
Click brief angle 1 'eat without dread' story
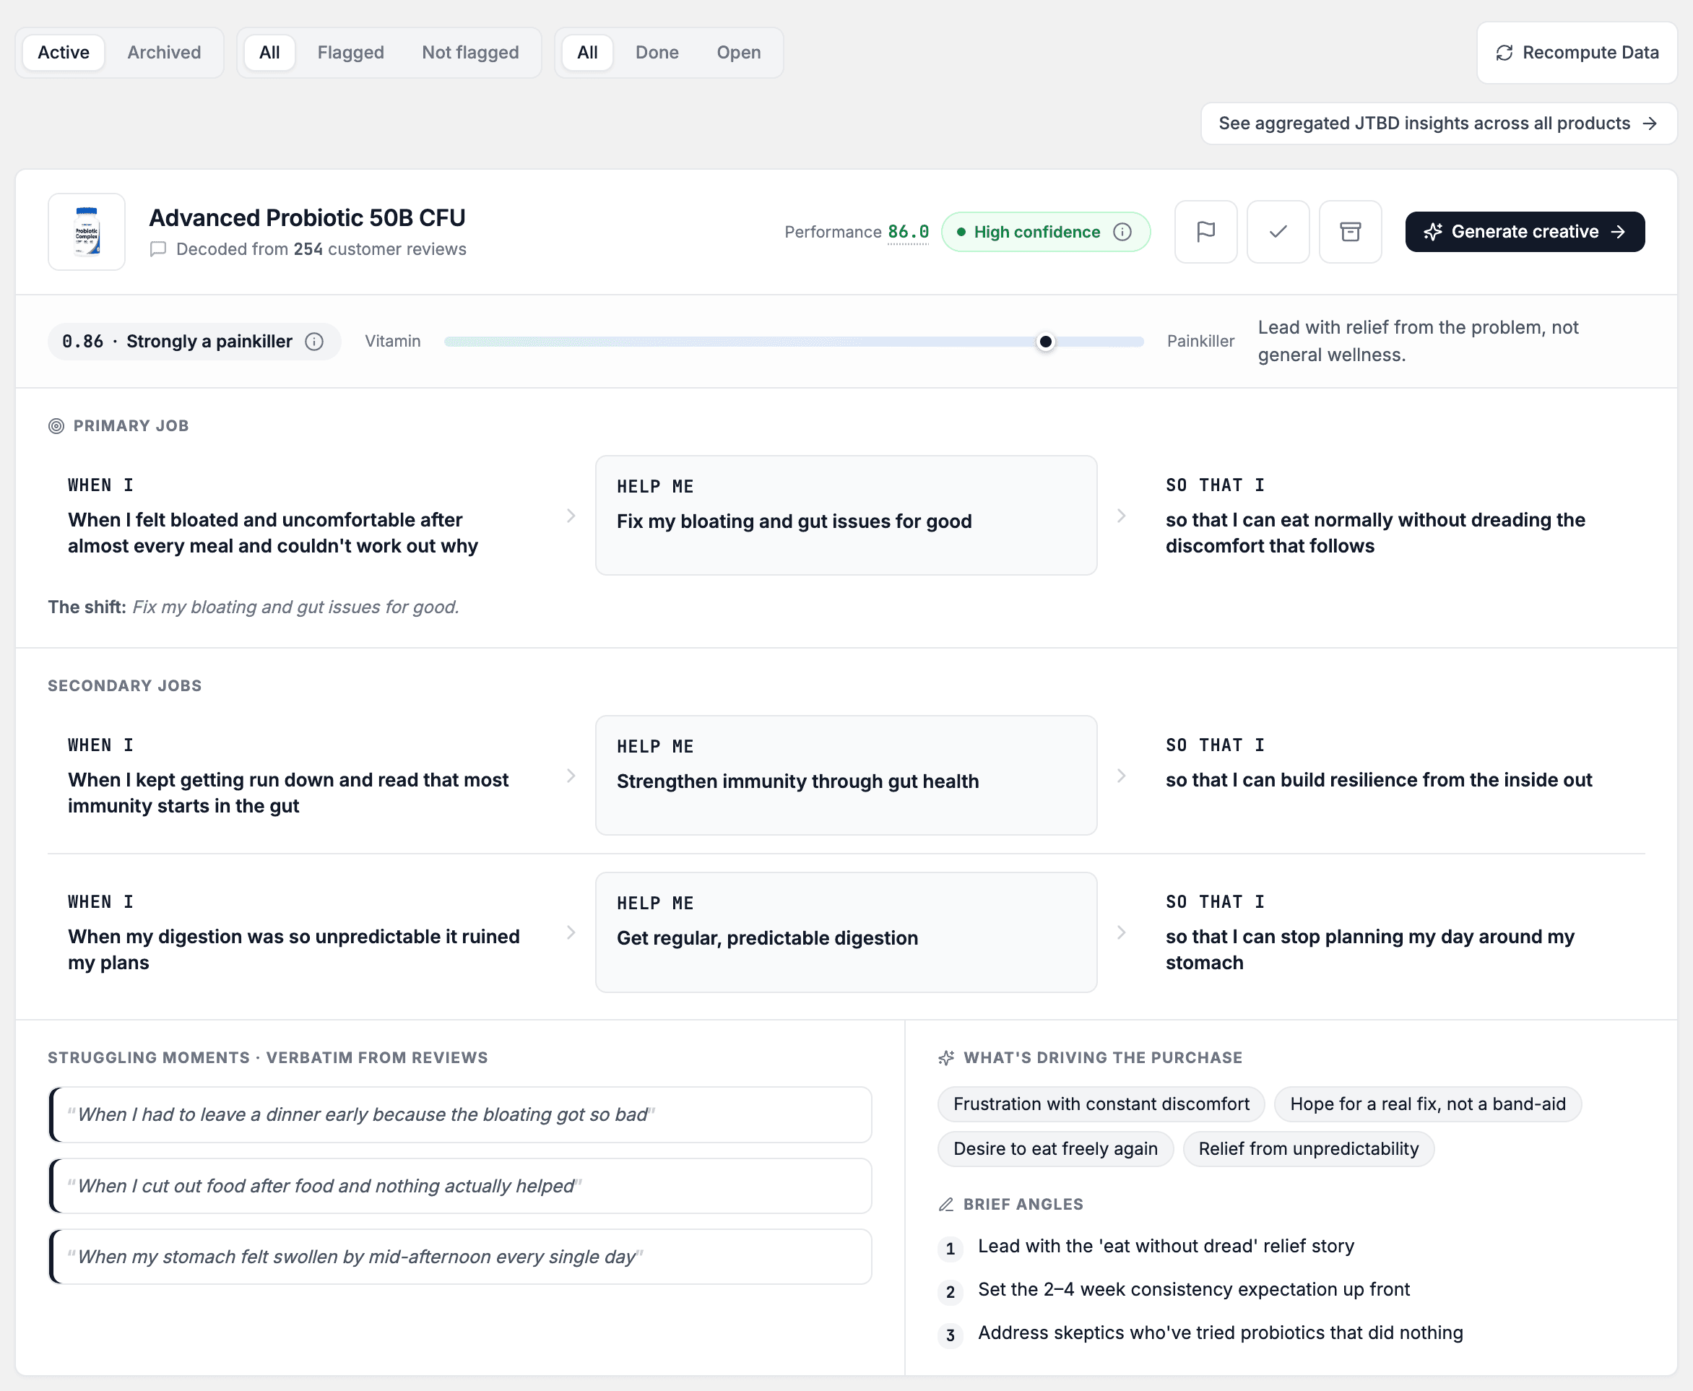[1165, 1246]
